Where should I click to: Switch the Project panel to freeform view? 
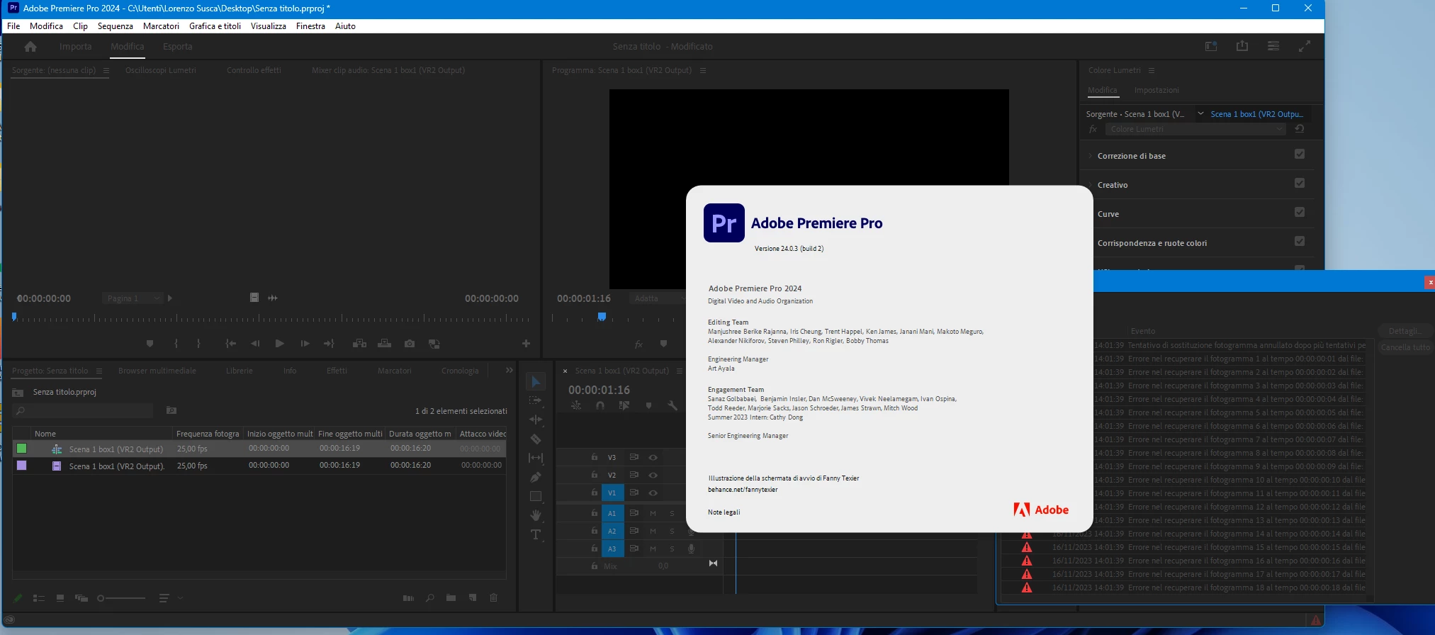click(x=81, y=598)
